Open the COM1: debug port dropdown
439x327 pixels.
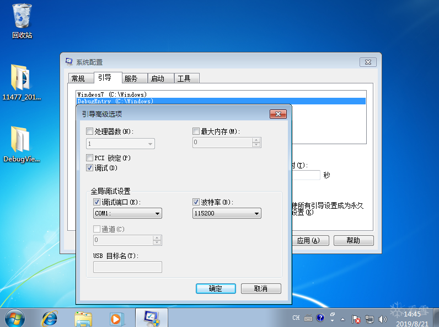tap(127, 213)
